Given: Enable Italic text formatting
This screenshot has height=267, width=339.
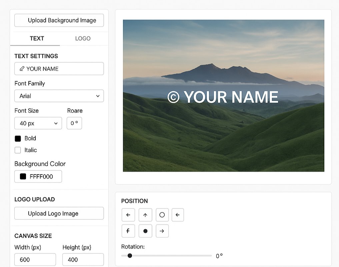Looking at the screenshot, I should tap(18, 150).
